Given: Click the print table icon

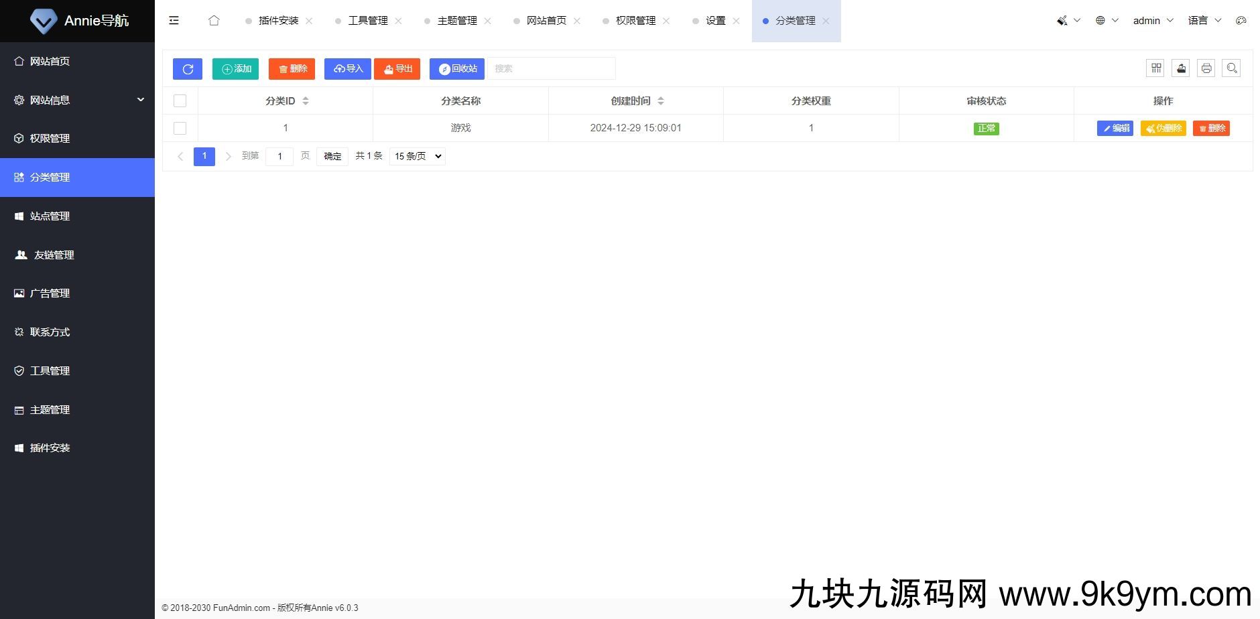Looking at the screenshot, I should 1206,68.
